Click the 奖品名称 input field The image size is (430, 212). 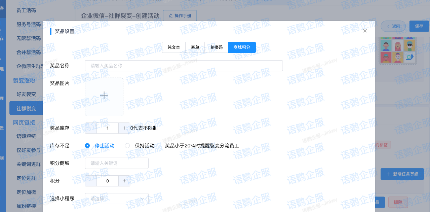[x=184, y=66]
